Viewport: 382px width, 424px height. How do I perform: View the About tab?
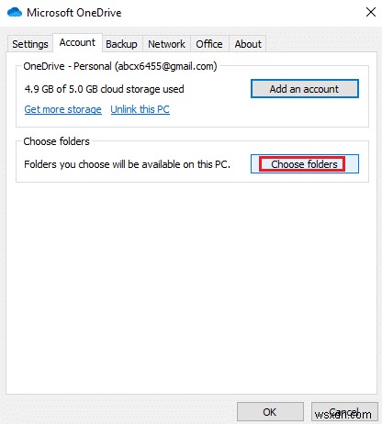(248, 44)
